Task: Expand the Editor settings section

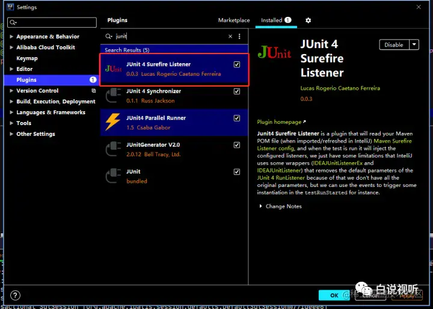Action: pyautogui.click(x=11, y=69)
